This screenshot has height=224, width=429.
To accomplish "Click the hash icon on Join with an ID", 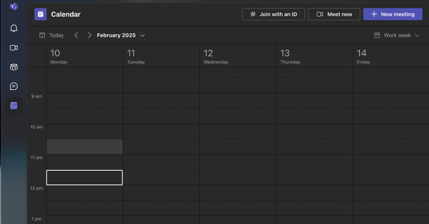I will (x=253, y=14).
